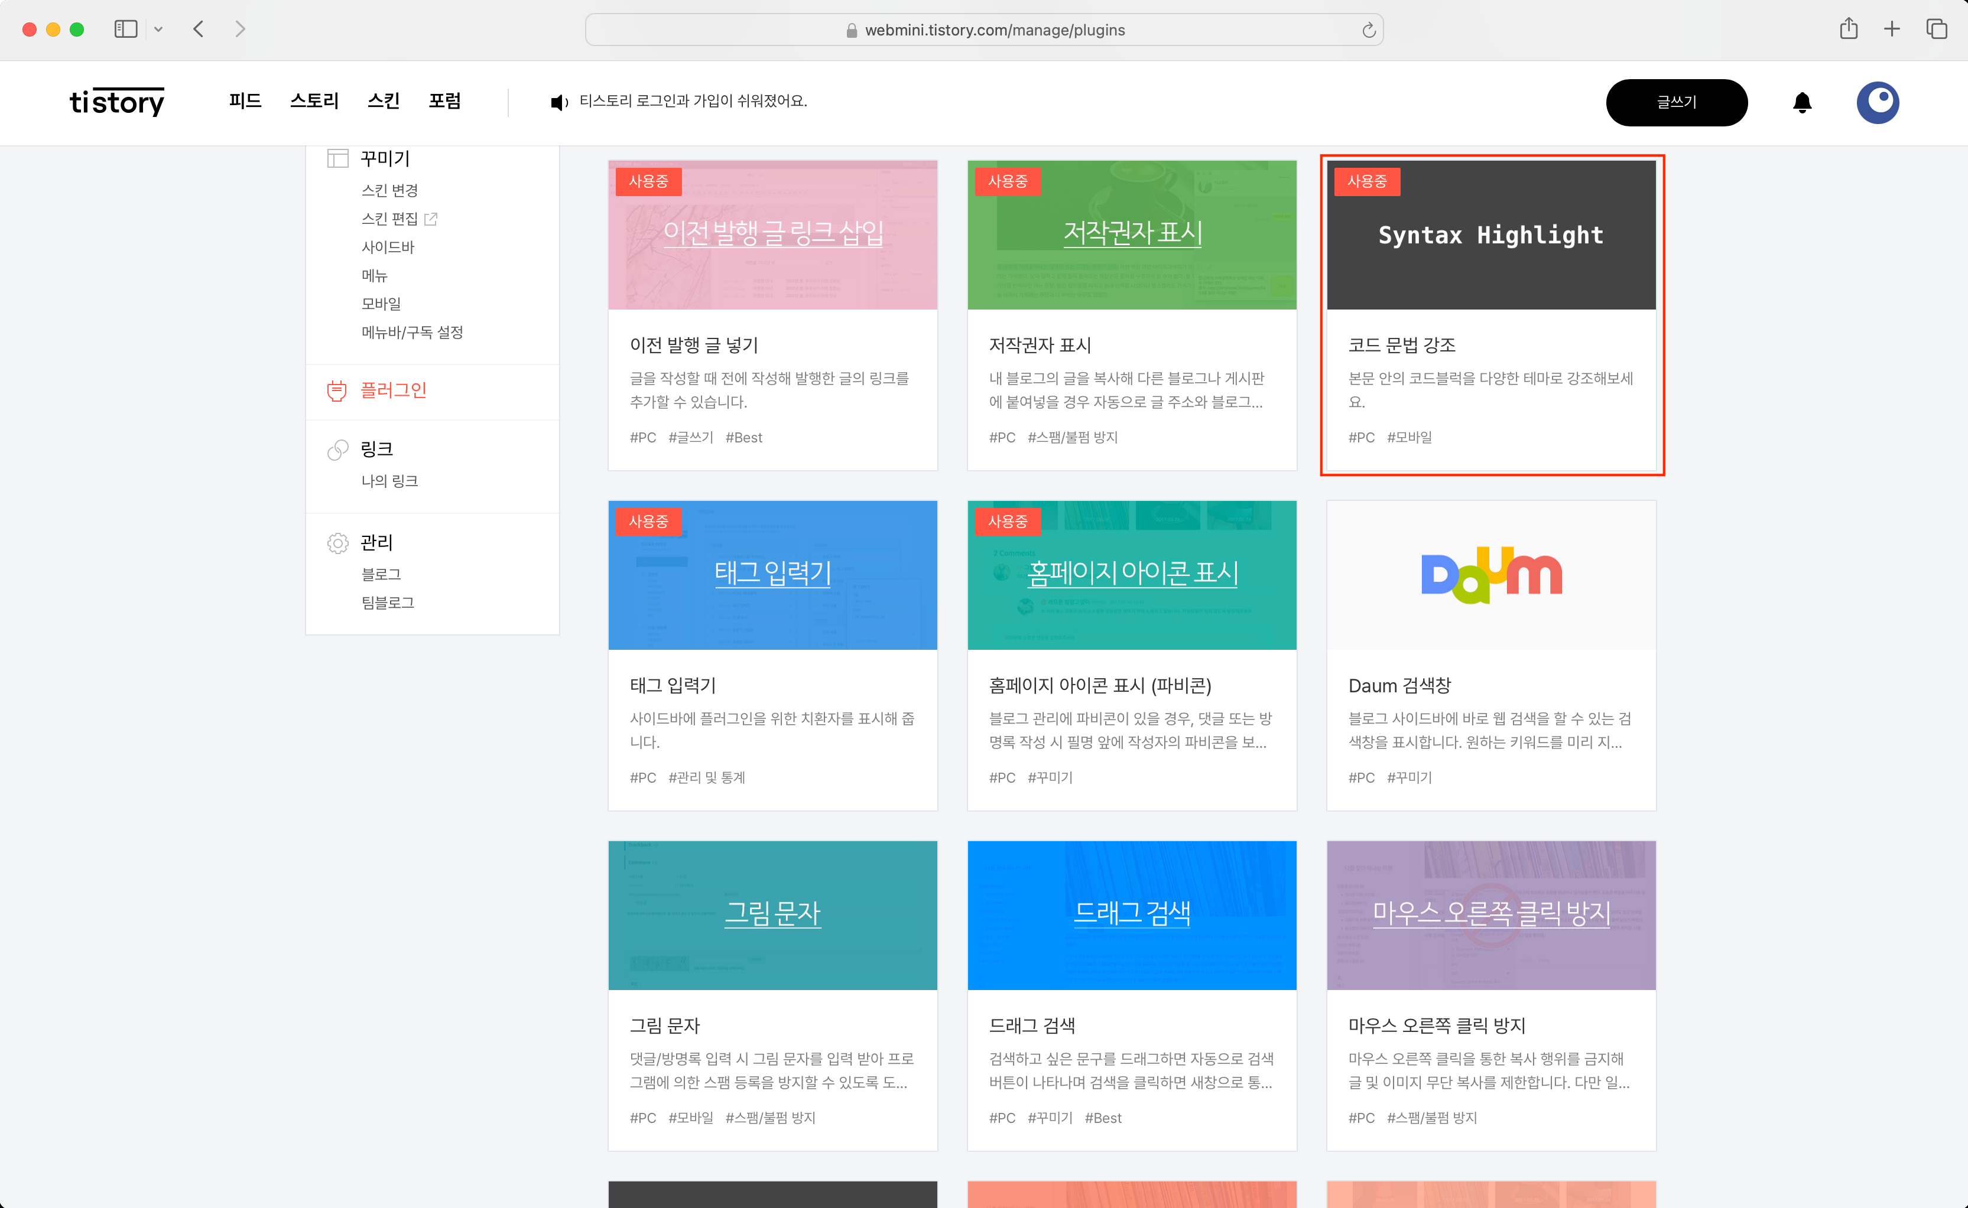Screen dimensions: 1968x1208
Task: Open 메뉴바/구독 설정 in sidebar
Action: 412,331
